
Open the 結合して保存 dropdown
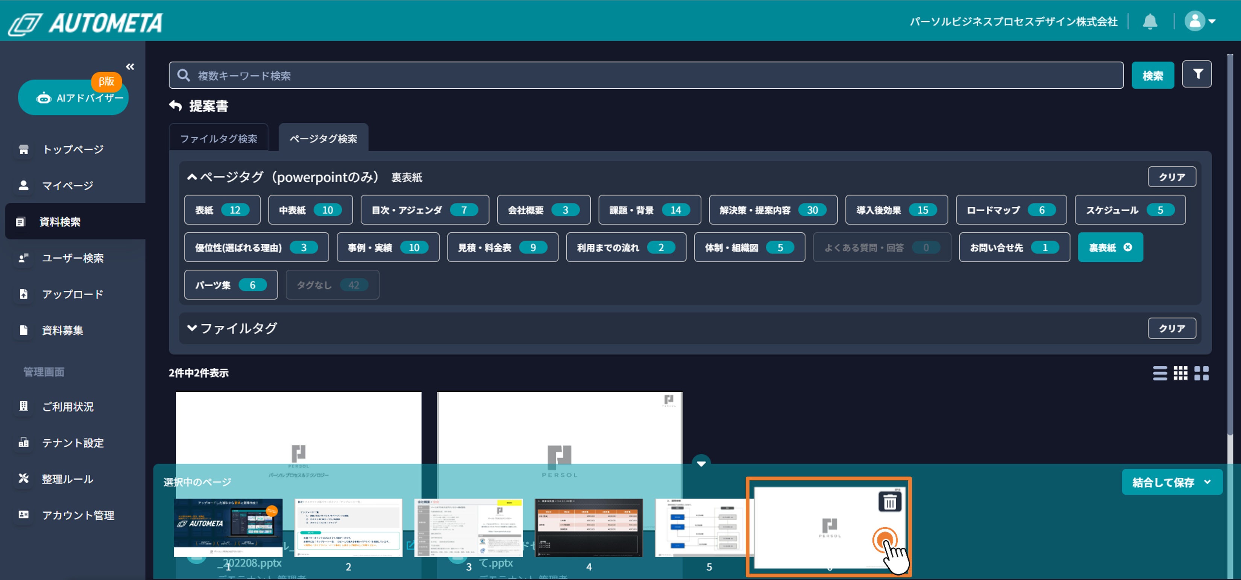pyautogui.click(x=1172, y=482)
